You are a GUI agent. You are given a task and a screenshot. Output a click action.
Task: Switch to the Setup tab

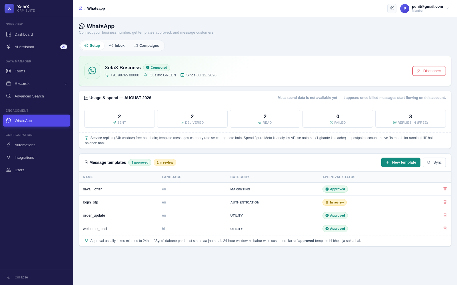[x=92, y=46]
